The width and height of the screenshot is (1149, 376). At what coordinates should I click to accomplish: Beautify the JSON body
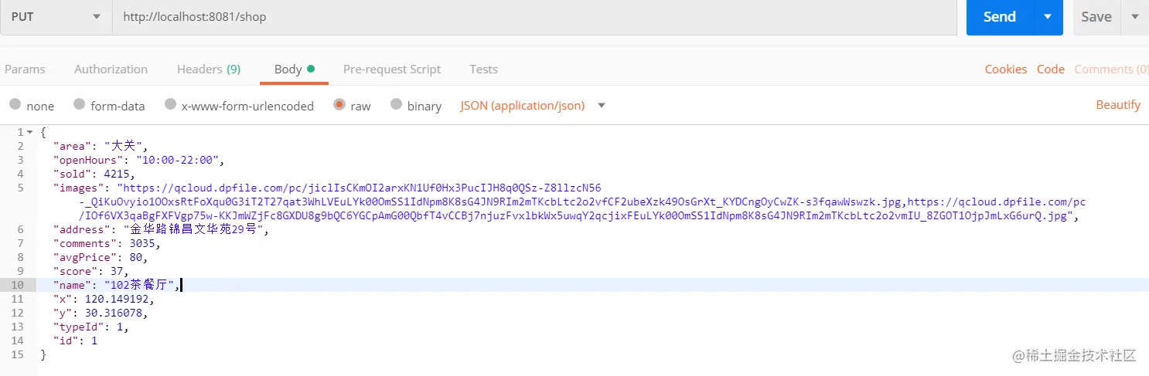1118,105
